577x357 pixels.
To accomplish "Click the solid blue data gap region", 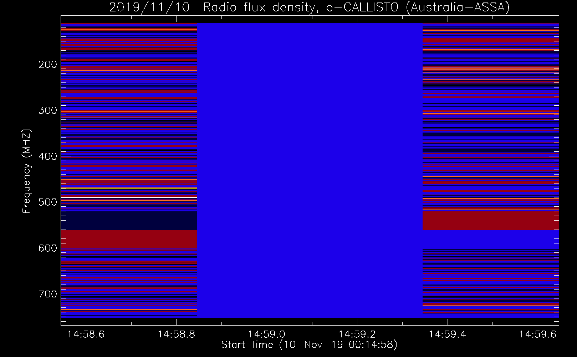I will coord(310,170).
